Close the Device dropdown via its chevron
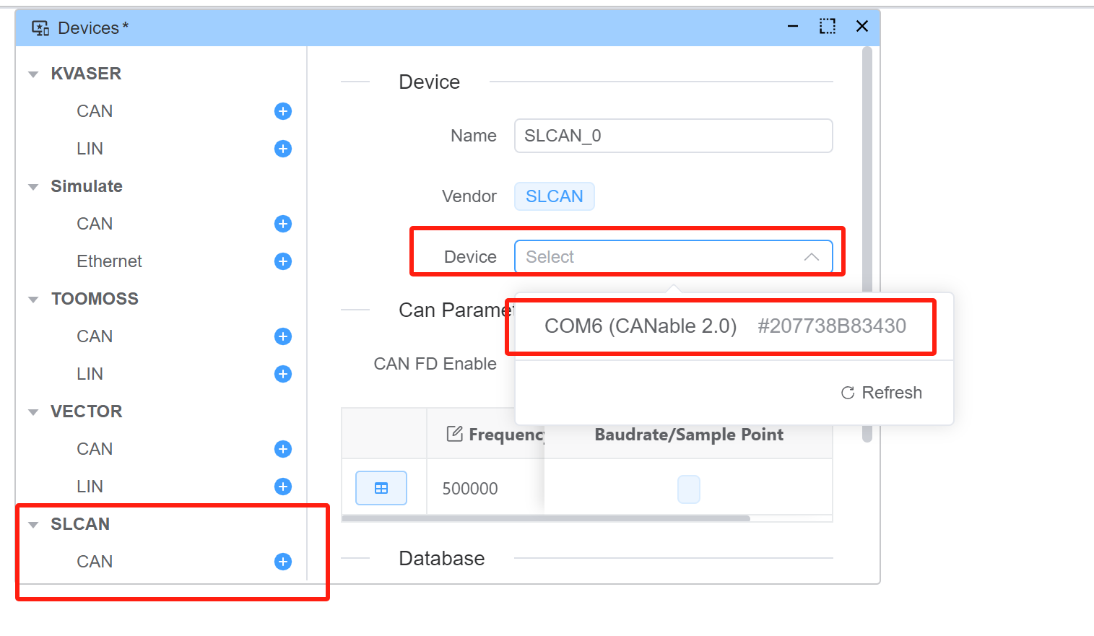The width and height of the screenshot is (1094, 636). coord(811,256)
